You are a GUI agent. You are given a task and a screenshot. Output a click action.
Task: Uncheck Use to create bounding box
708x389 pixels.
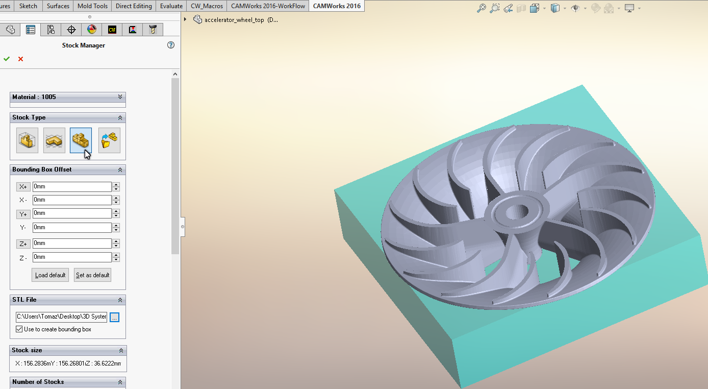tap(19, 329)
